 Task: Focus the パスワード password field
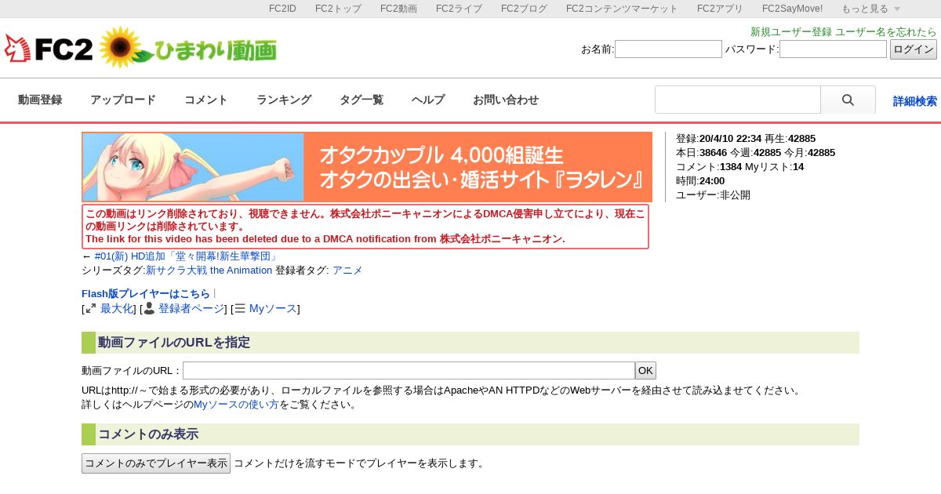pos(833,49)
